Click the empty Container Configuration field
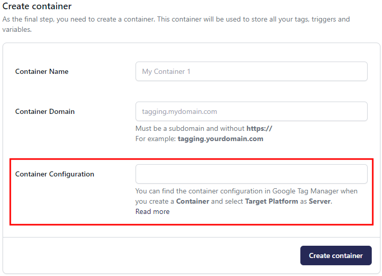This screenshot has height=276, width=382. click(x=251, y=174)
